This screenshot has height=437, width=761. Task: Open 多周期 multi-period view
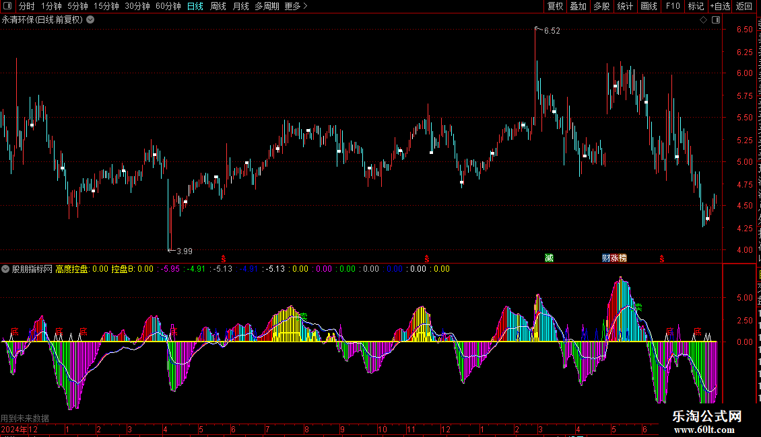point(267,6)
